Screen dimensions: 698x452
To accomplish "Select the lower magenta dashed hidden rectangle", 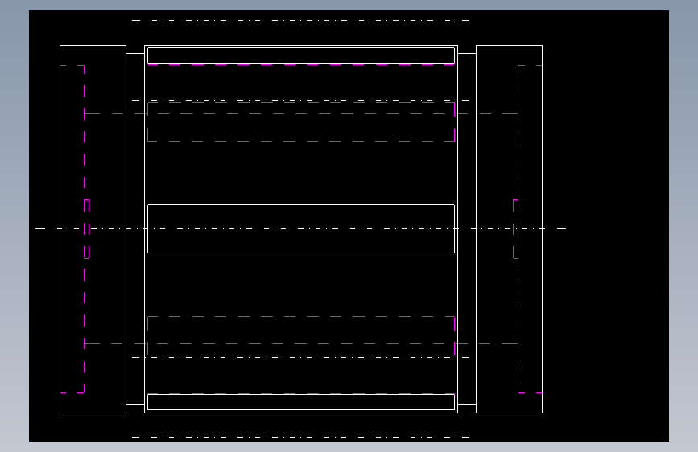I will pyautogui.click(x=301, y=336).
